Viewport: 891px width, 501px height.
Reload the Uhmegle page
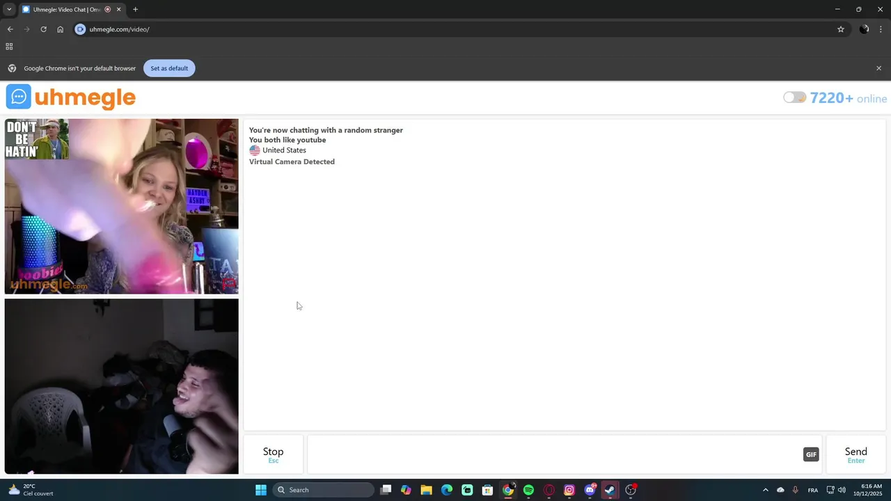pos(43,29)
